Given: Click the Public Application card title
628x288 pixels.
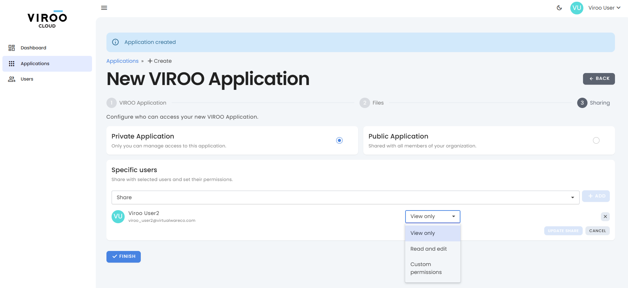Looking at the screenshot, I should tap(398, 136).
